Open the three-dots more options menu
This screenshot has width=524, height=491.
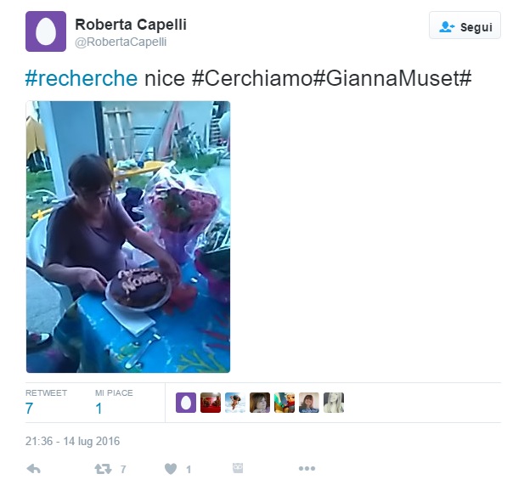(x=307, y=469)
